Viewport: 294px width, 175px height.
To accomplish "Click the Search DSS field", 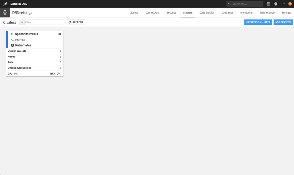I will 246,4.
